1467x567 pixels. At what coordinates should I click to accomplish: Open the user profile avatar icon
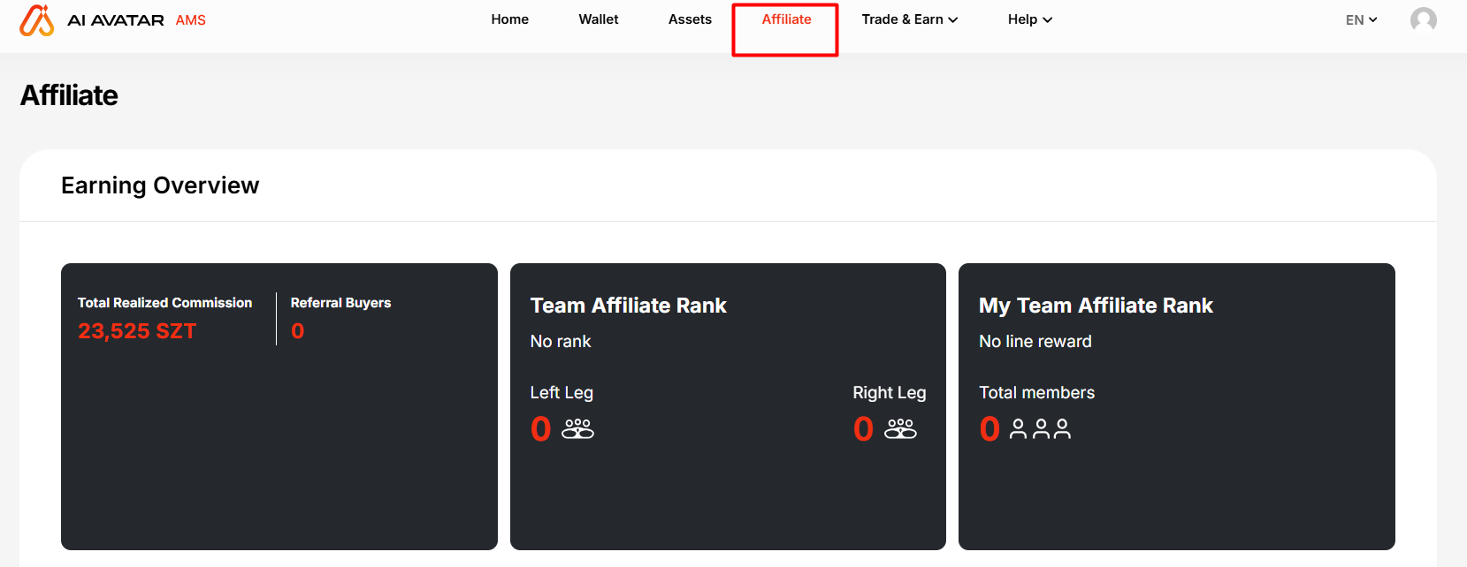1424,19
